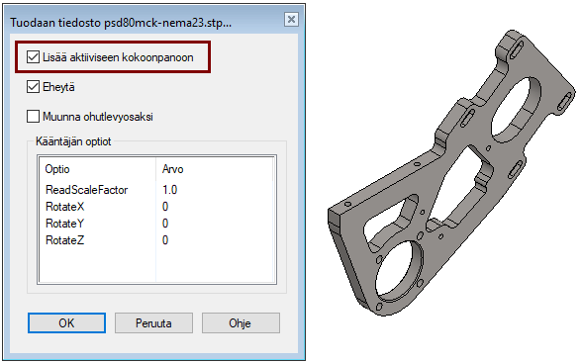This screenshot has width=581, height=364.
Task: Select the RotateX option row
Action: pos(156,207)
